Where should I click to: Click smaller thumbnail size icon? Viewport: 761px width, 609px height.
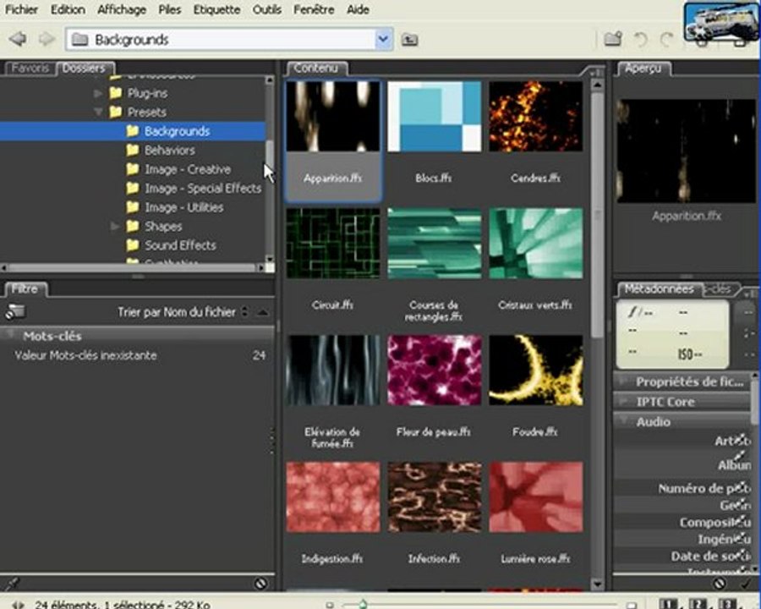tap(330, 605)
